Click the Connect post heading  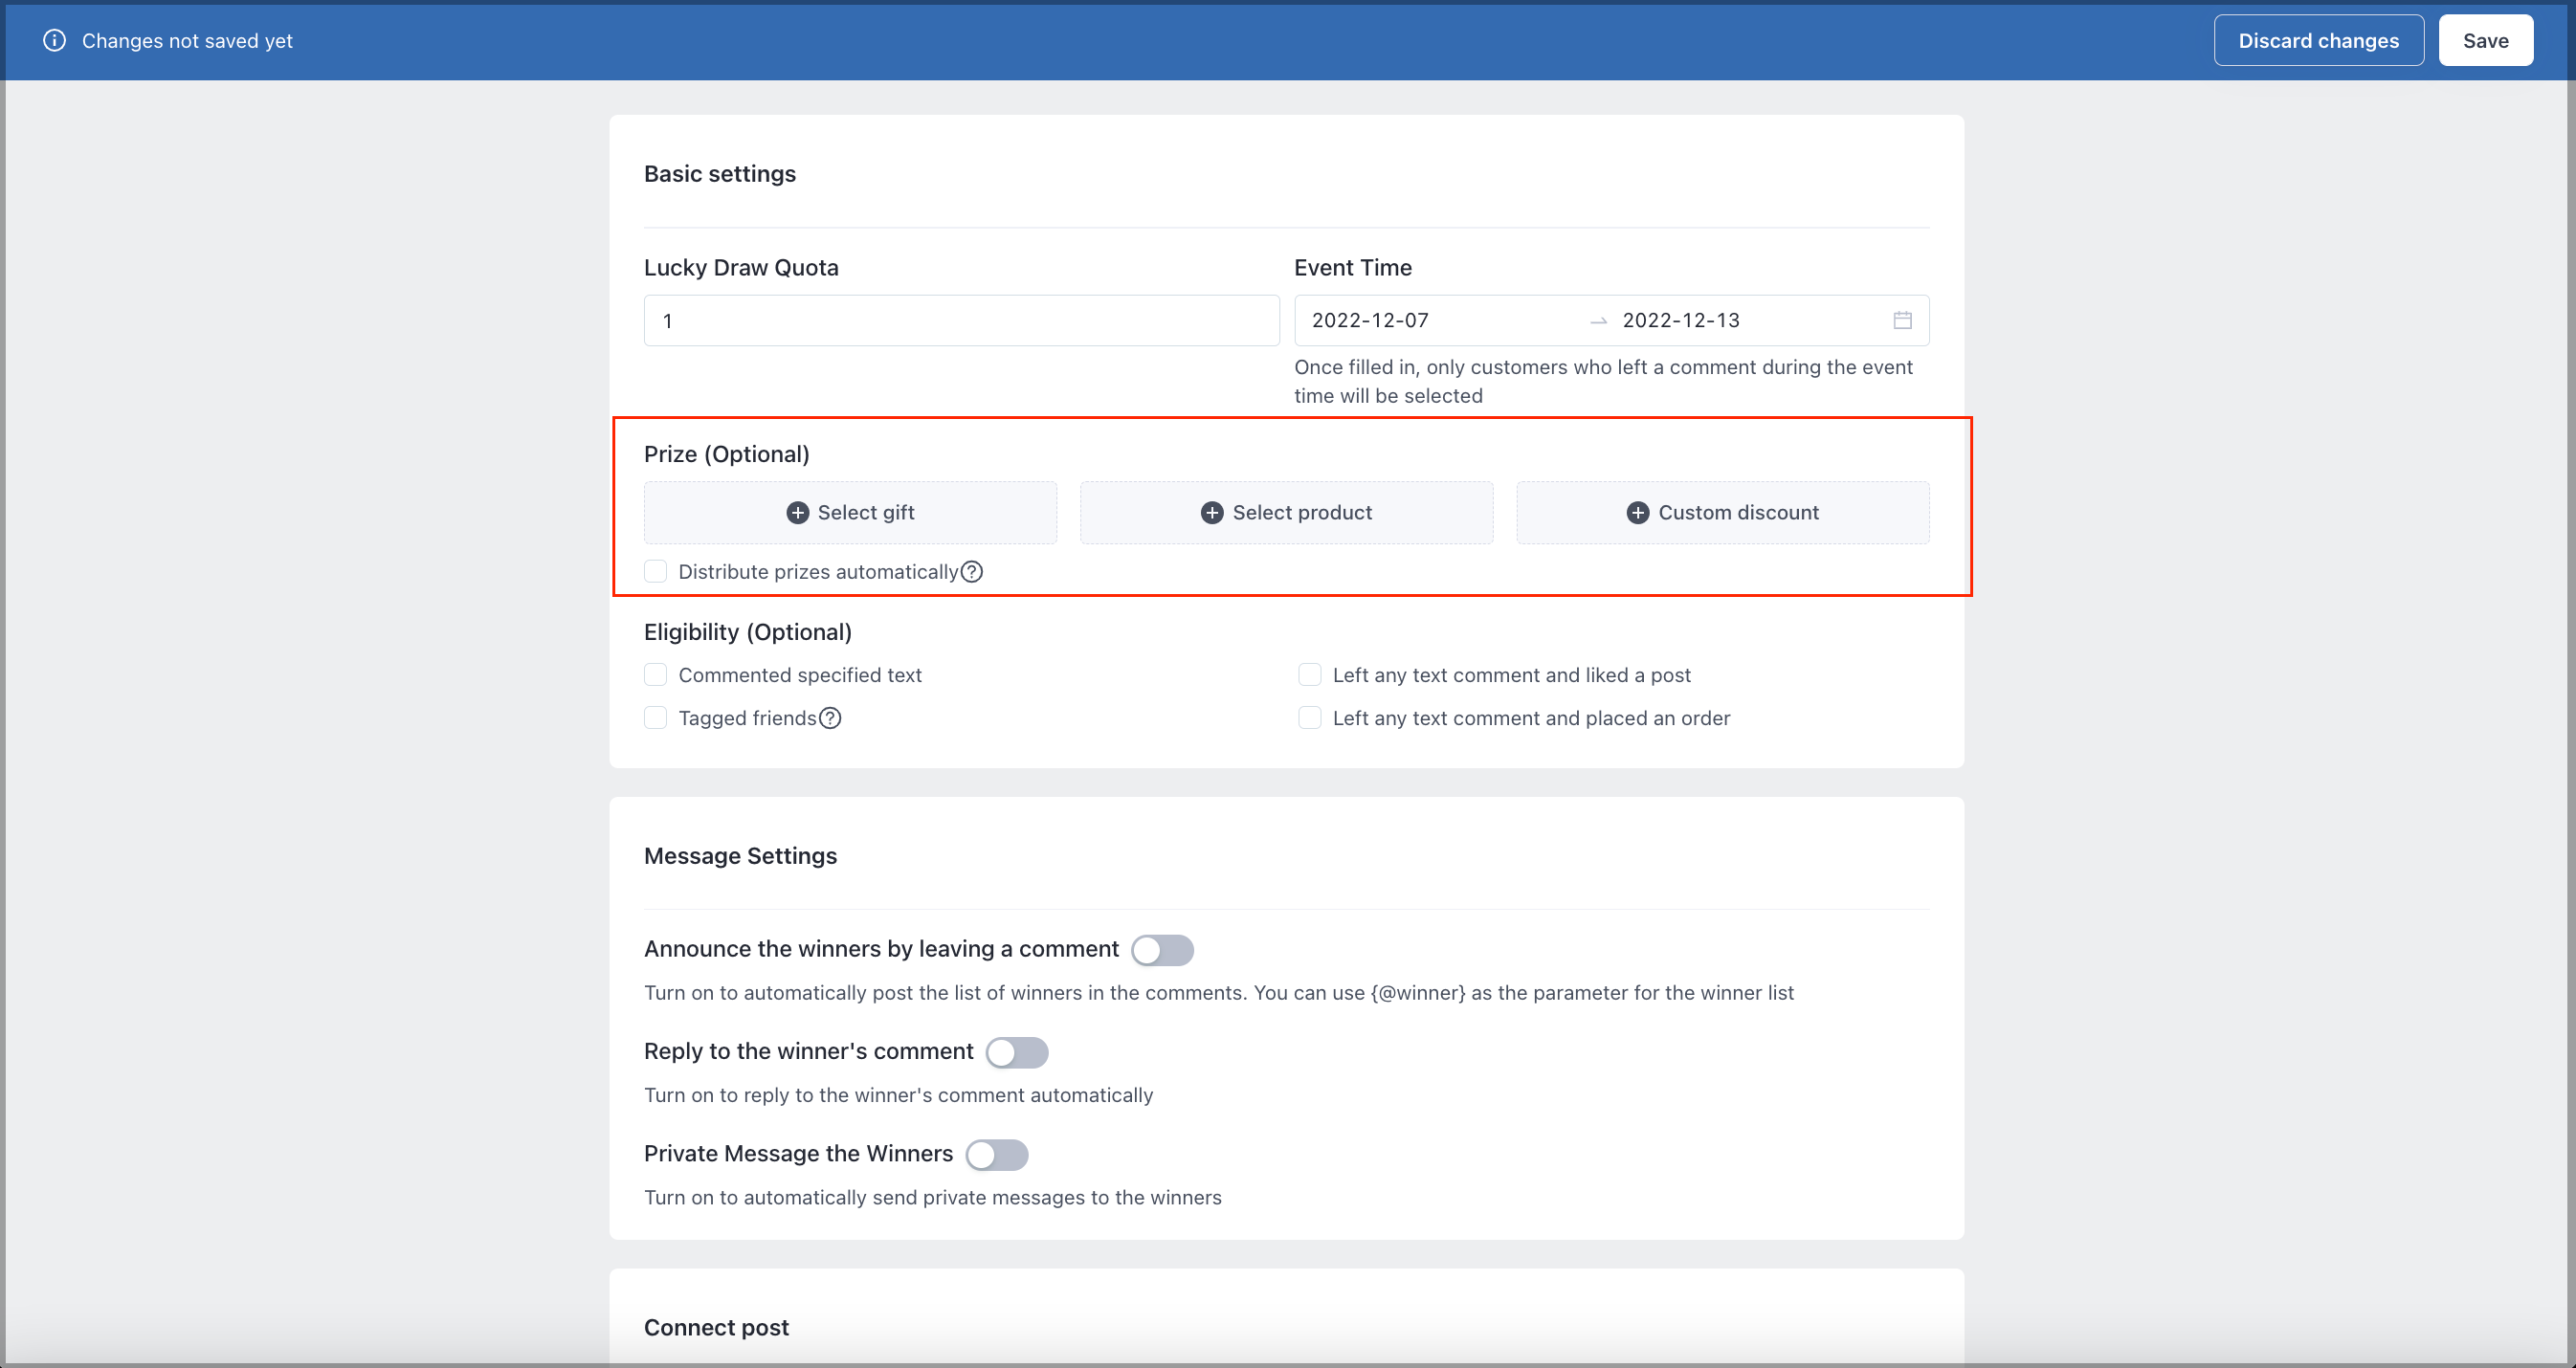point(716,1327)
